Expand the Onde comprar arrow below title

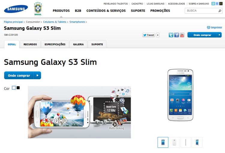(x=37, y=75)
